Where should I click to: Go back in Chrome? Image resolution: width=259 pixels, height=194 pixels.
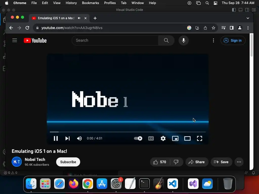tap(11, 28)
